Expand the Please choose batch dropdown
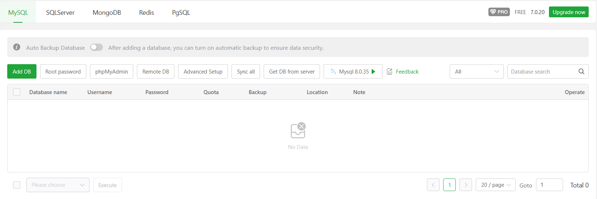597x199 pixels. (x=58, y=185)
